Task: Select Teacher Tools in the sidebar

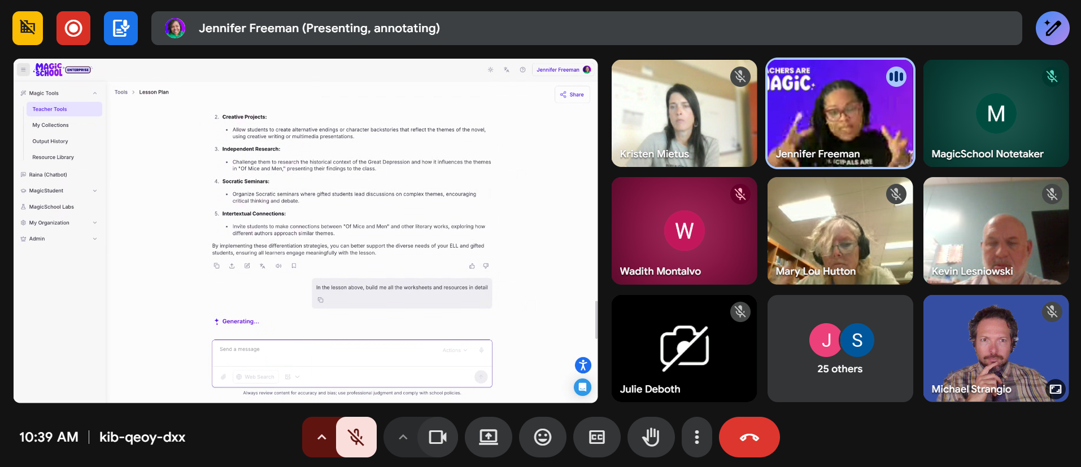Action: point(50,109)
